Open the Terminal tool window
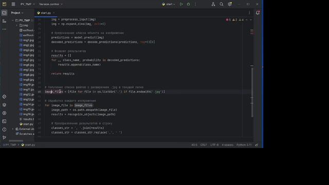 pyautogui.click(x=4, y=121)
